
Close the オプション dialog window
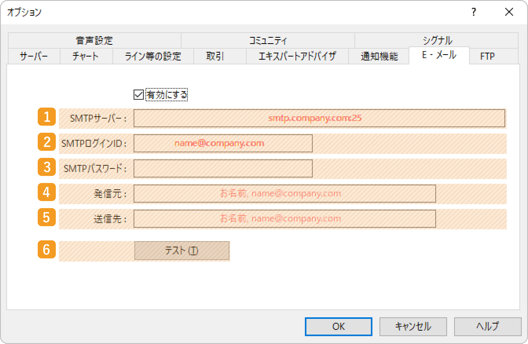tap(509, 12)
